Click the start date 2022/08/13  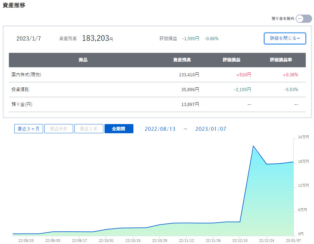click(x=160, y=129)
